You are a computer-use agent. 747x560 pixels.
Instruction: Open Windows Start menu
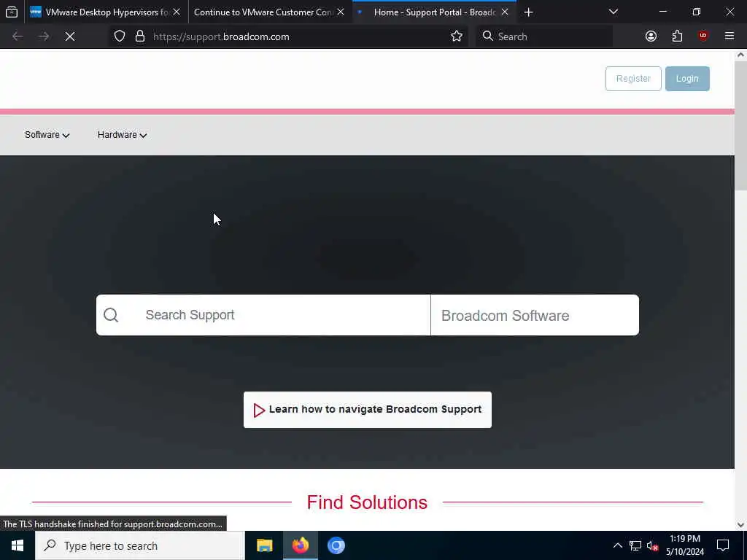pyautogui.click(x=18, y=545)
